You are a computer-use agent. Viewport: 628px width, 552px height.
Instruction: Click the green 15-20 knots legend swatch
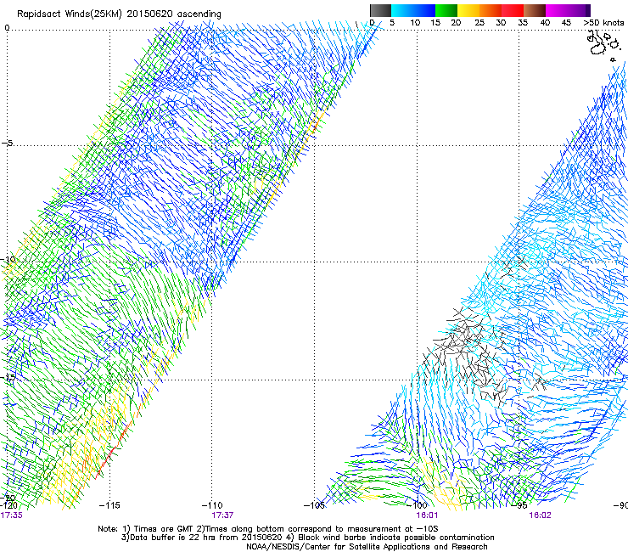[446, 10]
